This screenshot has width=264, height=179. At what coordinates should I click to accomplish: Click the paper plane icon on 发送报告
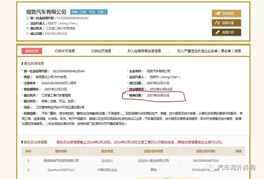coord(217,13)
